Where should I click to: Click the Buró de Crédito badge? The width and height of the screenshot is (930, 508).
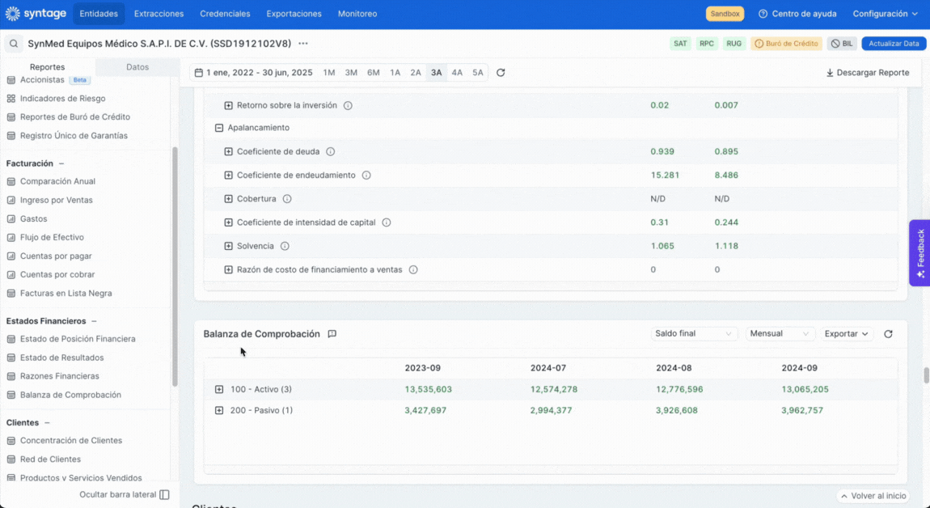coord(787,44)
